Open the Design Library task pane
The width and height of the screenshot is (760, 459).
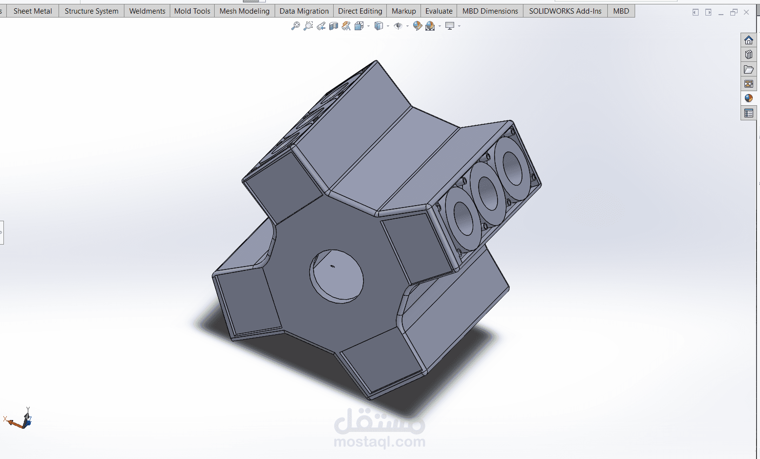point(749,55)
